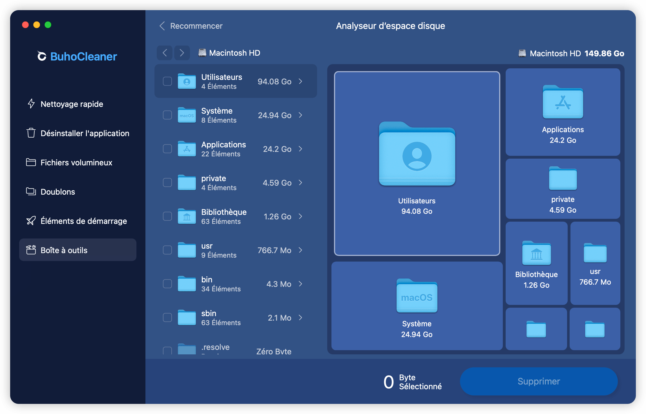Click the Macintosh HD disk icon in breadcrumb
Viewport: 646px width, 414px height.
pos(202,53)
